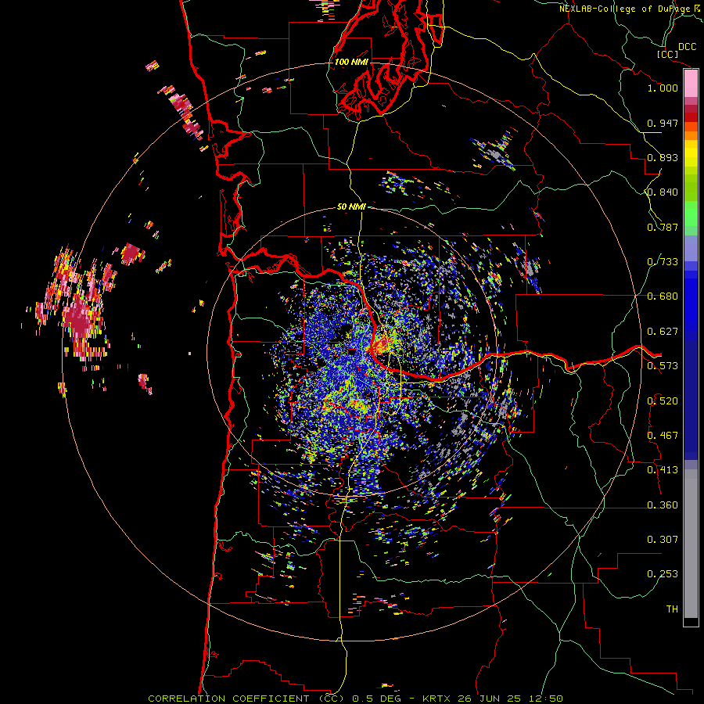Click the large gray segment of color bar
This screenshot has width=704, height=704.
click(691, 544)
